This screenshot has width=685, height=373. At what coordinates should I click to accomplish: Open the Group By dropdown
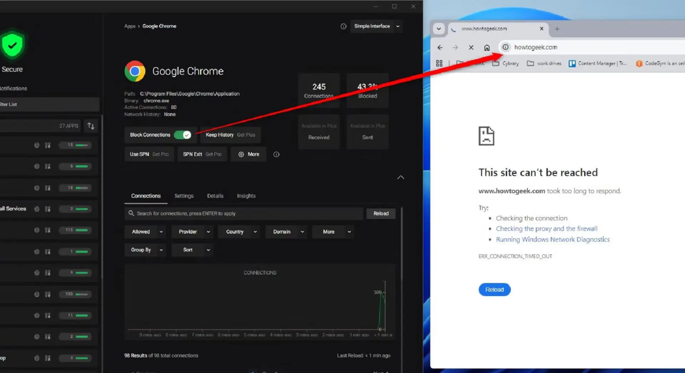point(146,250)
